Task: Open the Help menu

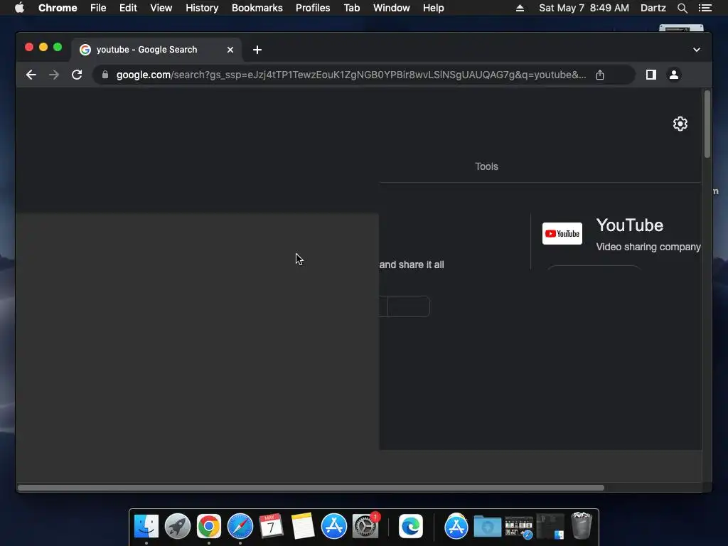Action: (433, 8)
